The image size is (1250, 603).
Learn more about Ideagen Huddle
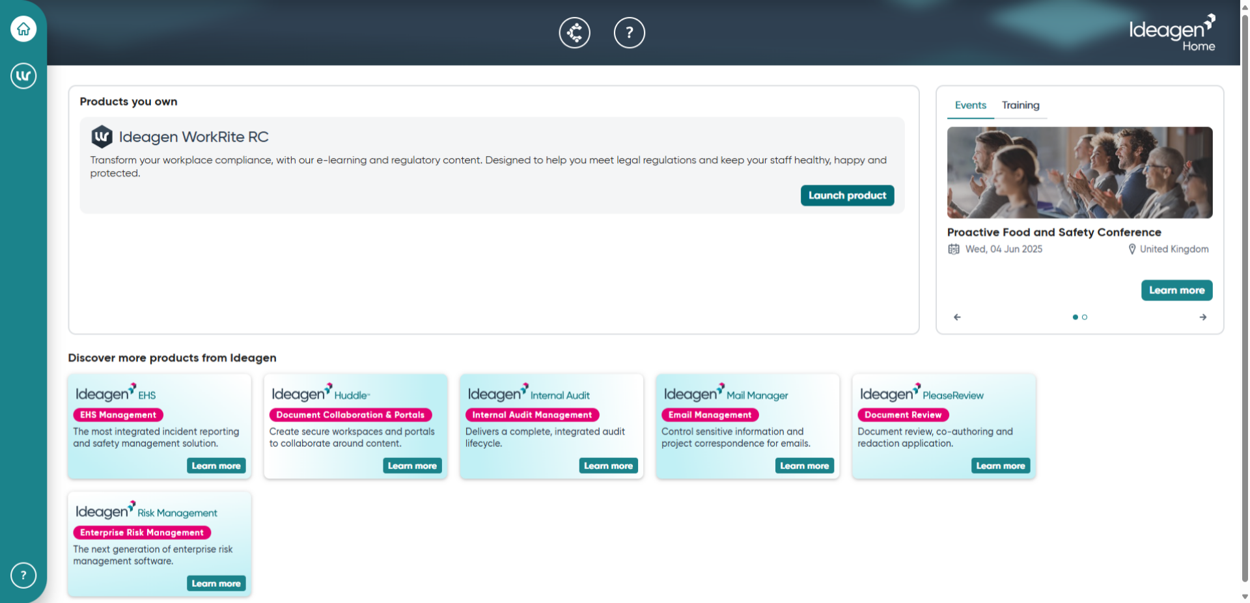tap(412, 466)
